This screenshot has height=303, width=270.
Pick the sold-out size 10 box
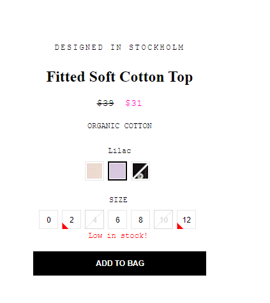click(163, 219)
